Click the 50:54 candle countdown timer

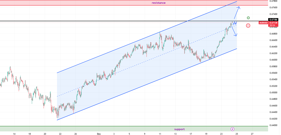tap(273, 25)
